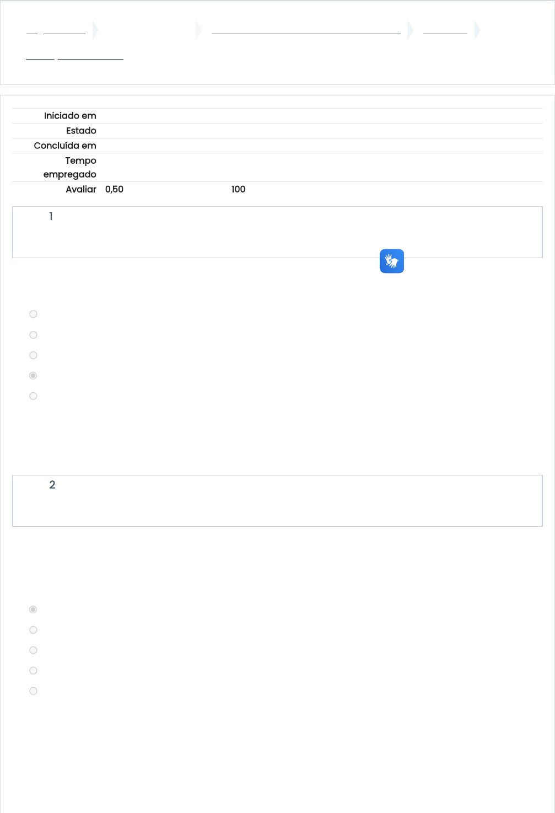Screen dimensions: 555x813
Task: Open the blue sign-language accessibility widget
Action: coord(392,261)
